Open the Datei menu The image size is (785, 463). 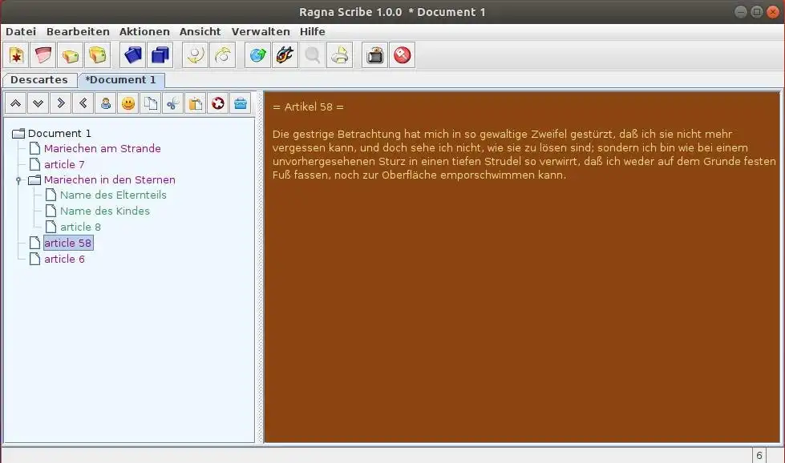click(x=21, y=31)
